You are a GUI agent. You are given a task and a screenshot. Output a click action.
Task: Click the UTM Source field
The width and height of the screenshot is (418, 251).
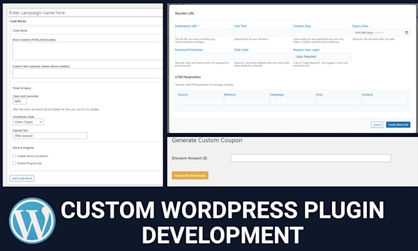(x=201, y=101)
